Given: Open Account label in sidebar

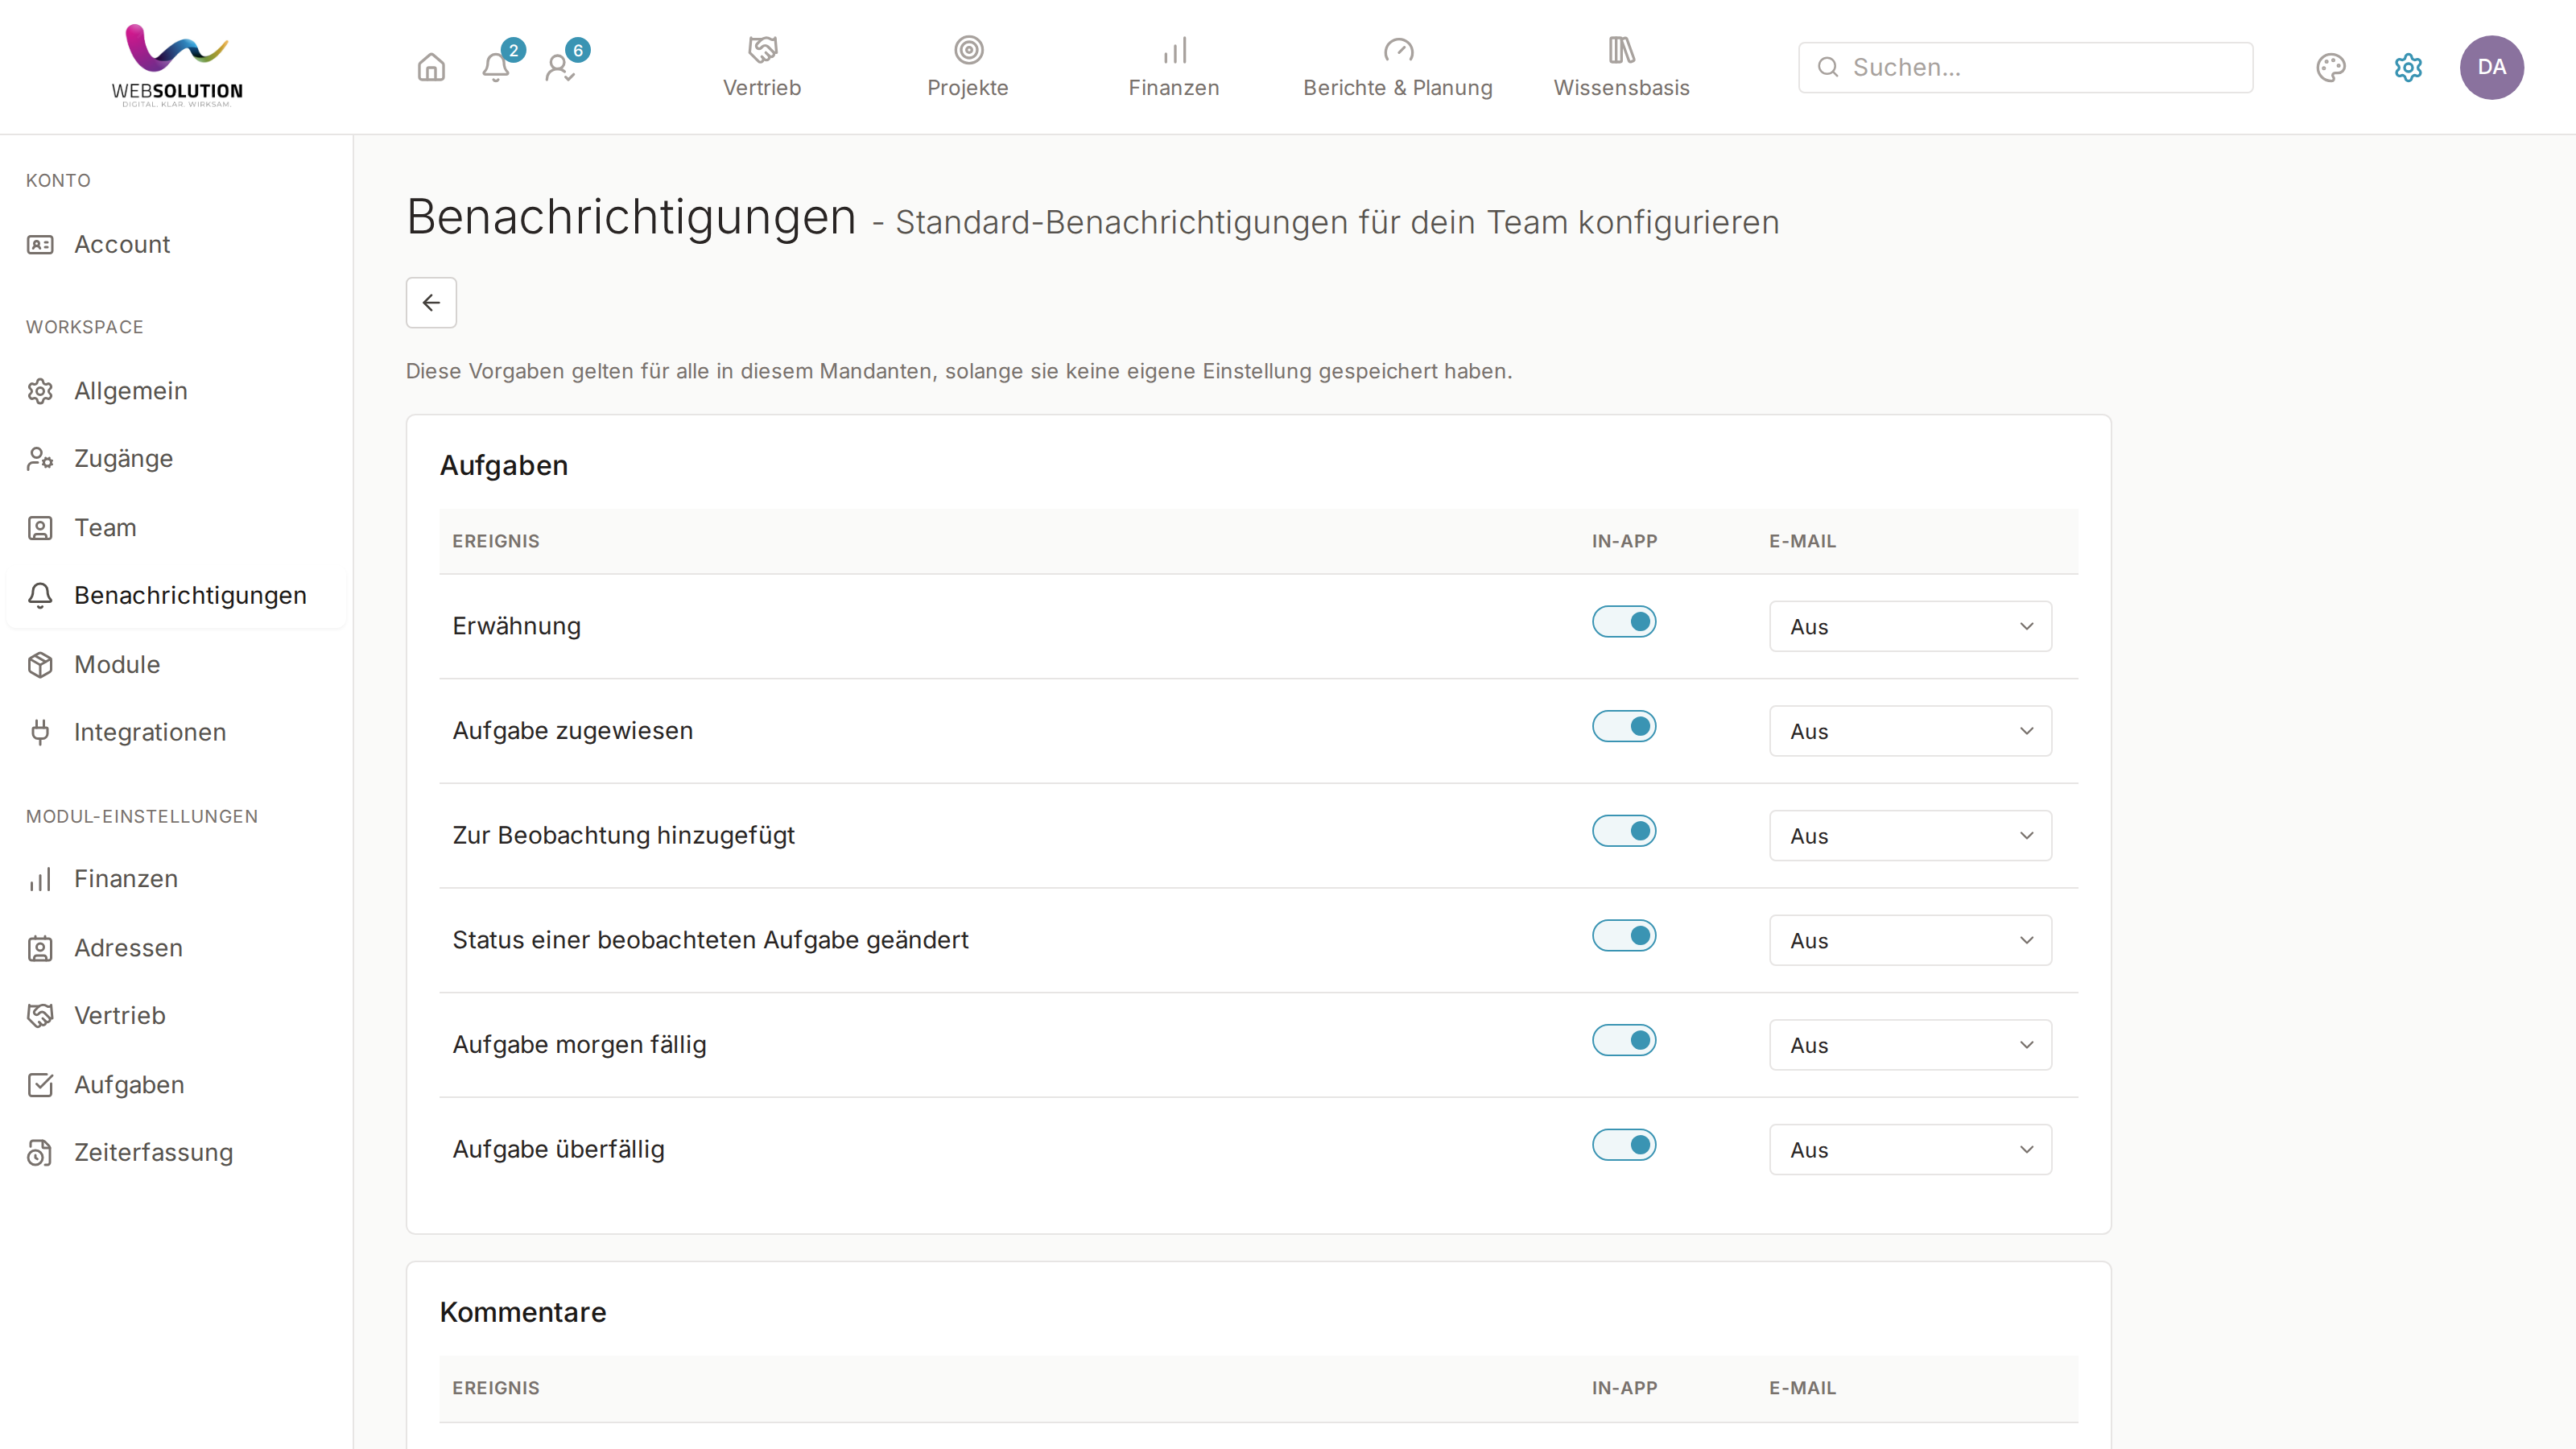Looking at the screenshot, I should pos(122,245).
